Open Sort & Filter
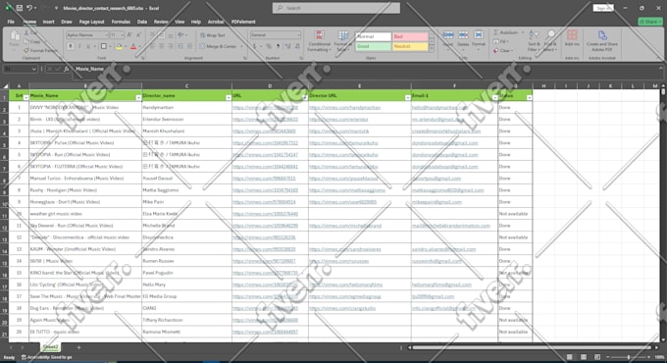The image size is (667, 363). [x=534, y=41]
